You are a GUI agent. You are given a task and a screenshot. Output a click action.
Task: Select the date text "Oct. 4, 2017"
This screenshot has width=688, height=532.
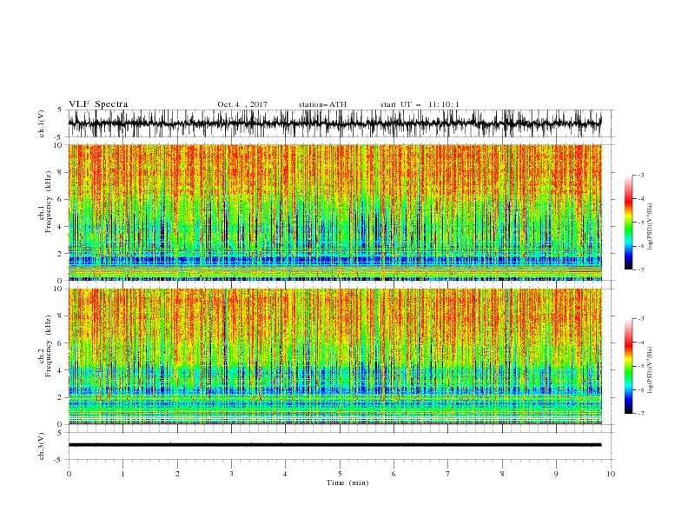pyautogui.click(x=242, y=104)
